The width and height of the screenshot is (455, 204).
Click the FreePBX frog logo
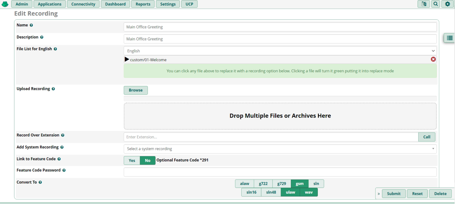pyautogui.click(x=5, y=4)
